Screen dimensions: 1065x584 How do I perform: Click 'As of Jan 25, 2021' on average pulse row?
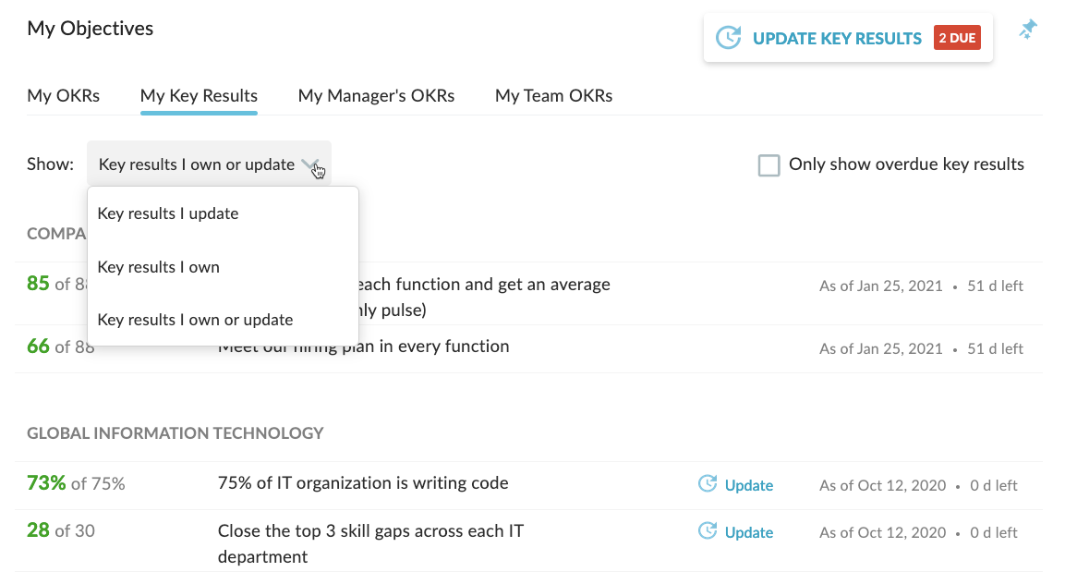881,286
